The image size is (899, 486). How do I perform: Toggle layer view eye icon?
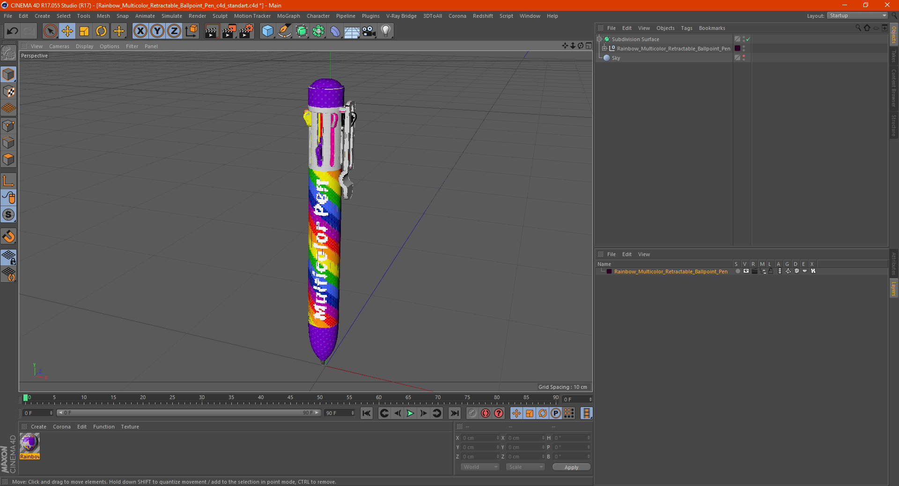pyautogui.click(x=746, y=271)
